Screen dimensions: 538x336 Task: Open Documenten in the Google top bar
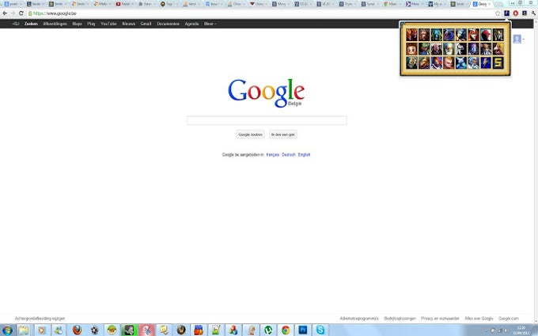(x=168, y=24)
